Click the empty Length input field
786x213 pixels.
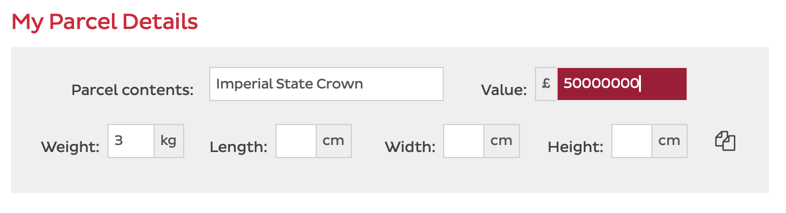click(x=296, y=141)
